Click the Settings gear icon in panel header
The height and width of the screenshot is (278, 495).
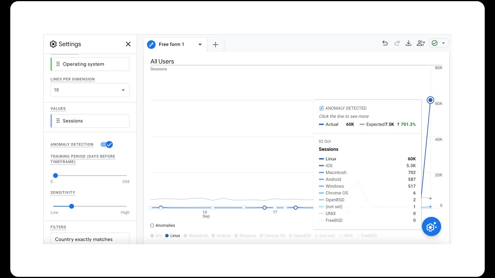(x=53, y=44)
